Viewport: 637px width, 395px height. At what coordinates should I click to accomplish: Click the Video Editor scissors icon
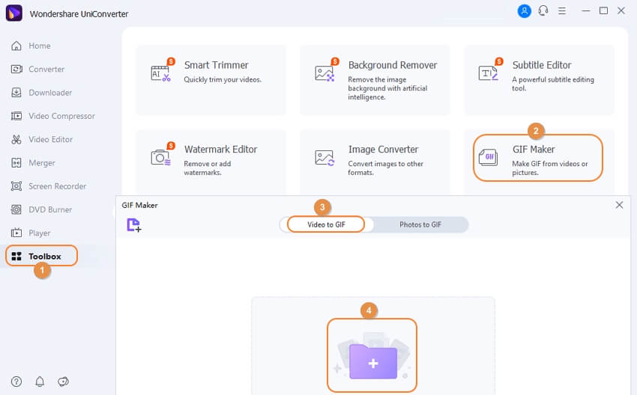pos(16,139)
